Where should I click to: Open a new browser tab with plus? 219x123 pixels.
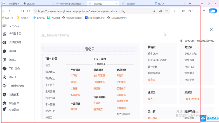point(190,4)
